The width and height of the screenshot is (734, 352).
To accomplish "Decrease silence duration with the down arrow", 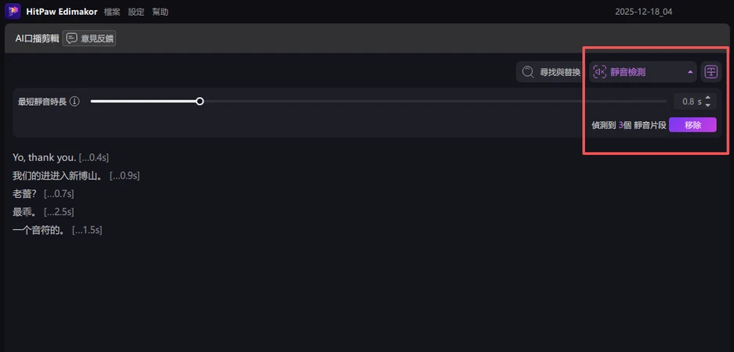I will point(708,105).
